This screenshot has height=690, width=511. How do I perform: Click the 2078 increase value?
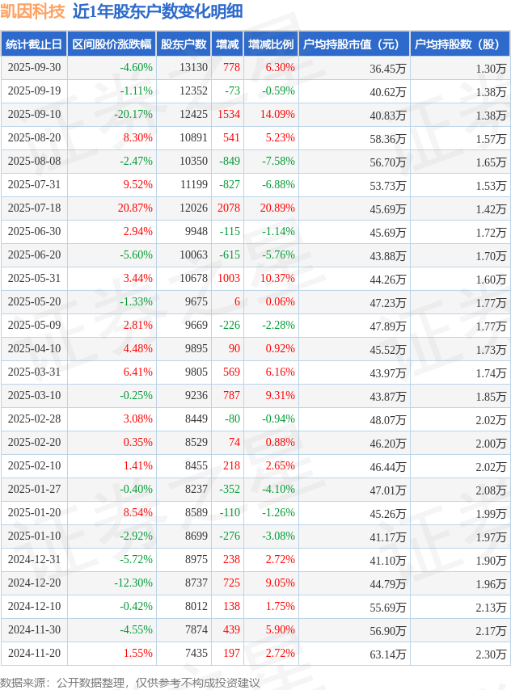(x=229, y=208)
